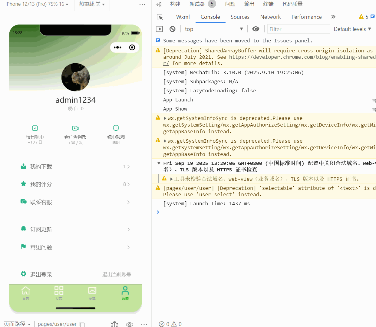Tap the coin rules info icon
The height and width of the screenshot is (327, 376).
coord(116,128)
